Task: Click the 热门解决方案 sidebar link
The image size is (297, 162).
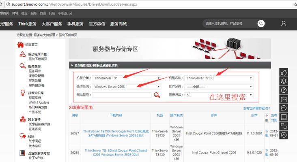Action: point(38,107)
